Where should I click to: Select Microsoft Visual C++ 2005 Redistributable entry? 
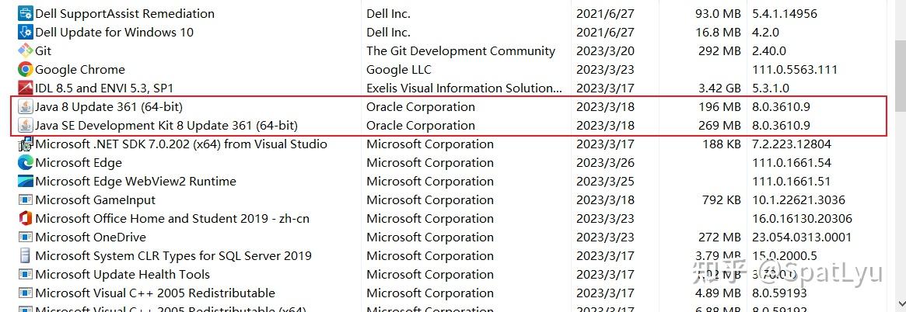(155, 293)
